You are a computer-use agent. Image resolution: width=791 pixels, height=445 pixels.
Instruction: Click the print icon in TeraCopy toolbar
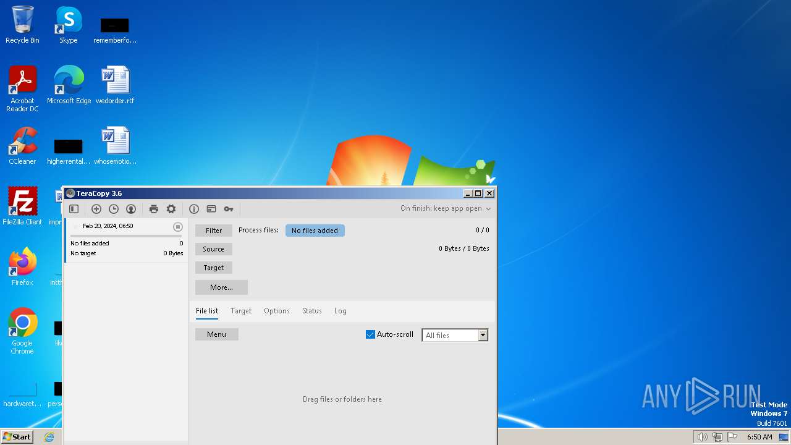tap(154, 209)
